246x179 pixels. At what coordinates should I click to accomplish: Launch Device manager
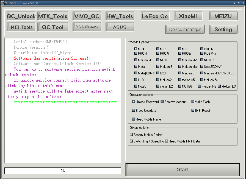(x=185, y=29)
